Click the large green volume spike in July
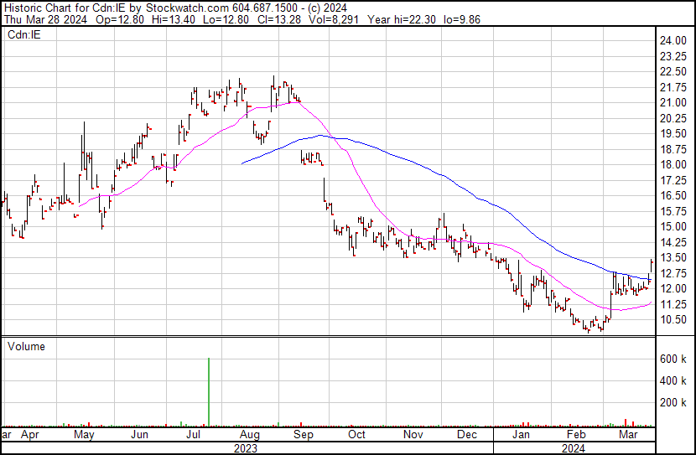This screenshot has width=696, height=455. pyautogui.click(x=208, y=391)
